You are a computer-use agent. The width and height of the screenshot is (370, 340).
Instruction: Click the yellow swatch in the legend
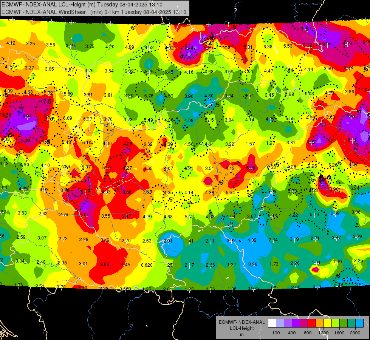click(328, 323)
